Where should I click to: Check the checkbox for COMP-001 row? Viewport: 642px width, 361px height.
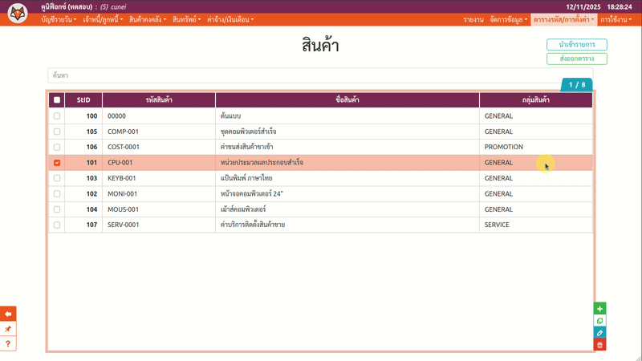[x=56, y=132]
